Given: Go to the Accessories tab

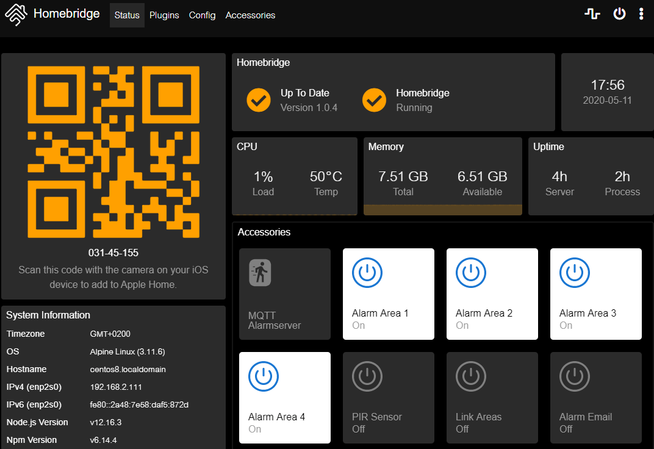Looking at the screenshot, I should click(x=250, y=15).
